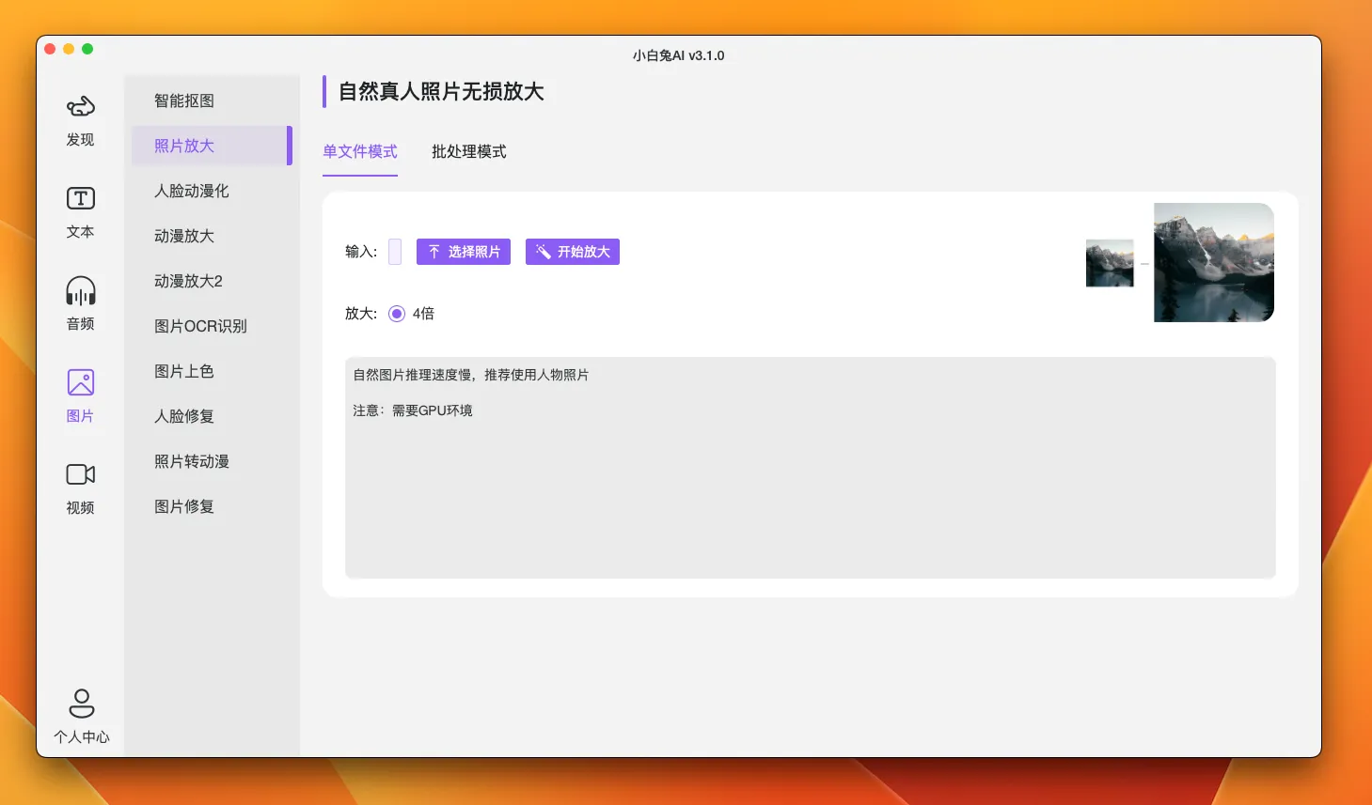Open the 视频 video camera icon

click(80, 474)
